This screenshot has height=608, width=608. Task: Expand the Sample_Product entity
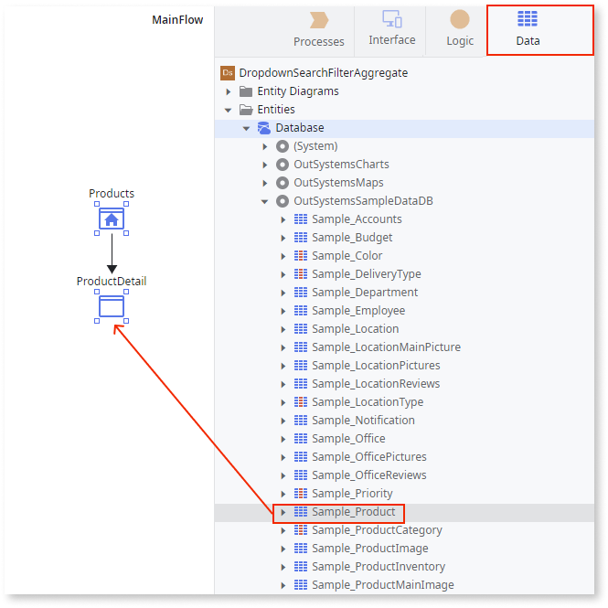pyautogui.click(x=283, y=512)
